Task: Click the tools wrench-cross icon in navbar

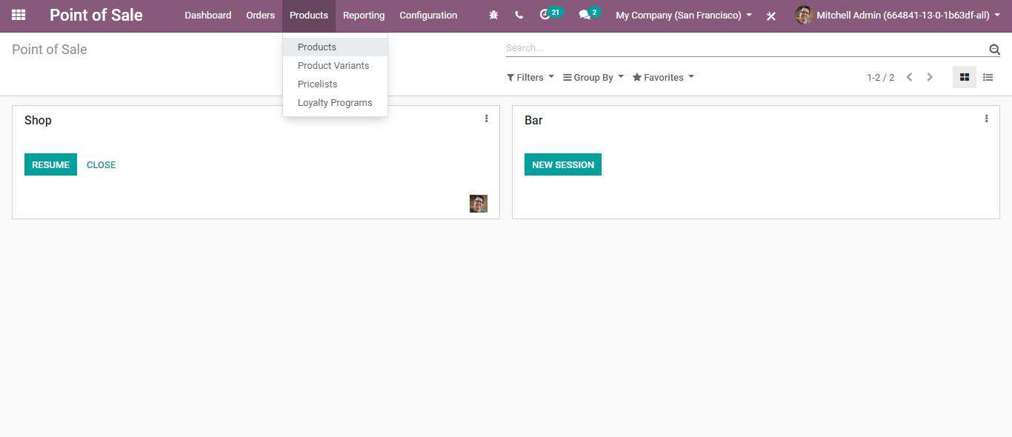Action: (771, 16)
